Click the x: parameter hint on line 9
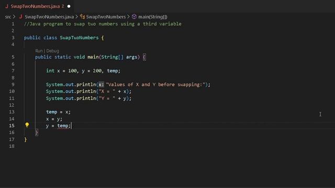This screenshot has height=188, width=335. click(101, 85)
